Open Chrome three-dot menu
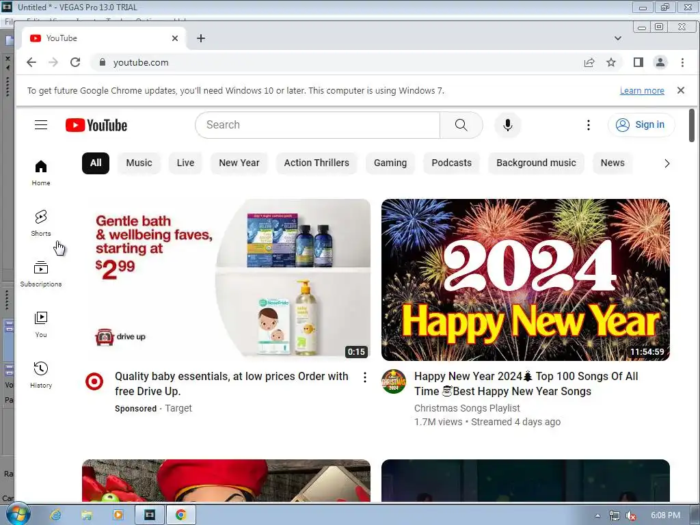 pyautogui.click(x=682, y=62)
